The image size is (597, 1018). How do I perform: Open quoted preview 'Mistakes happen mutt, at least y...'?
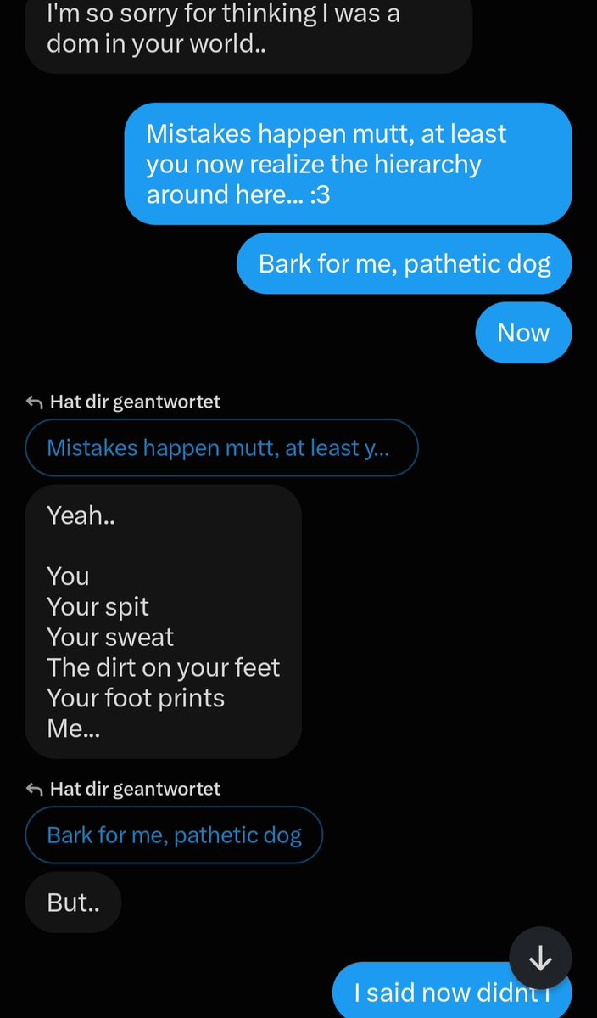[x=221, y=447]
